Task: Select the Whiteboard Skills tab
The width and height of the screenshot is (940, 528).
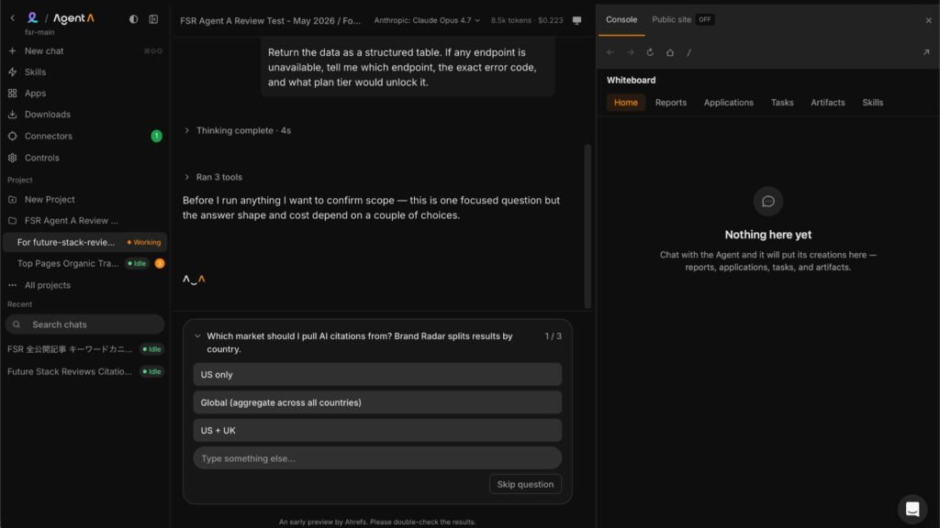Action: click(872, 103)
